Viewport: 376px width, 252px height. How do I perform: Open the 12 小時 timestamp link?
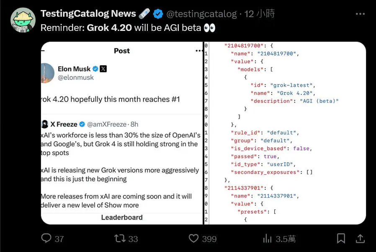(x=260, y=14)
